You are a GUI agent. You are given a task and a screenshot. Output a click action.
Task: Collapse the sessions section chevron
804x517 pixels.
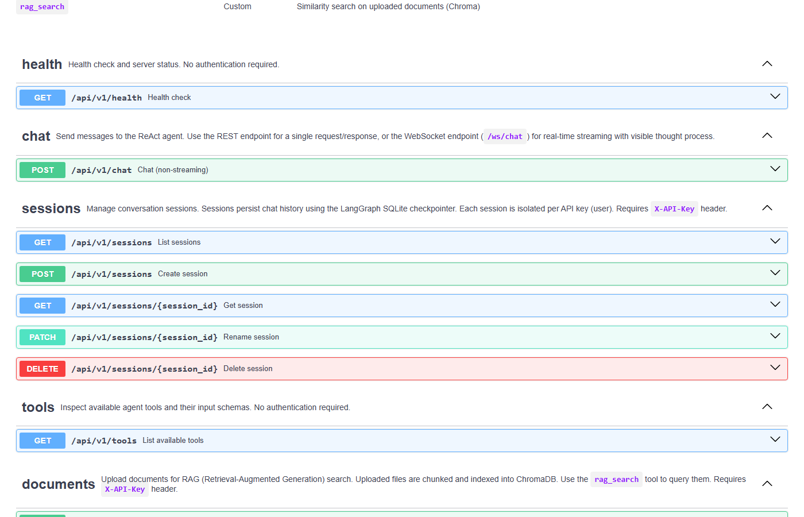(x=767, y=208)
